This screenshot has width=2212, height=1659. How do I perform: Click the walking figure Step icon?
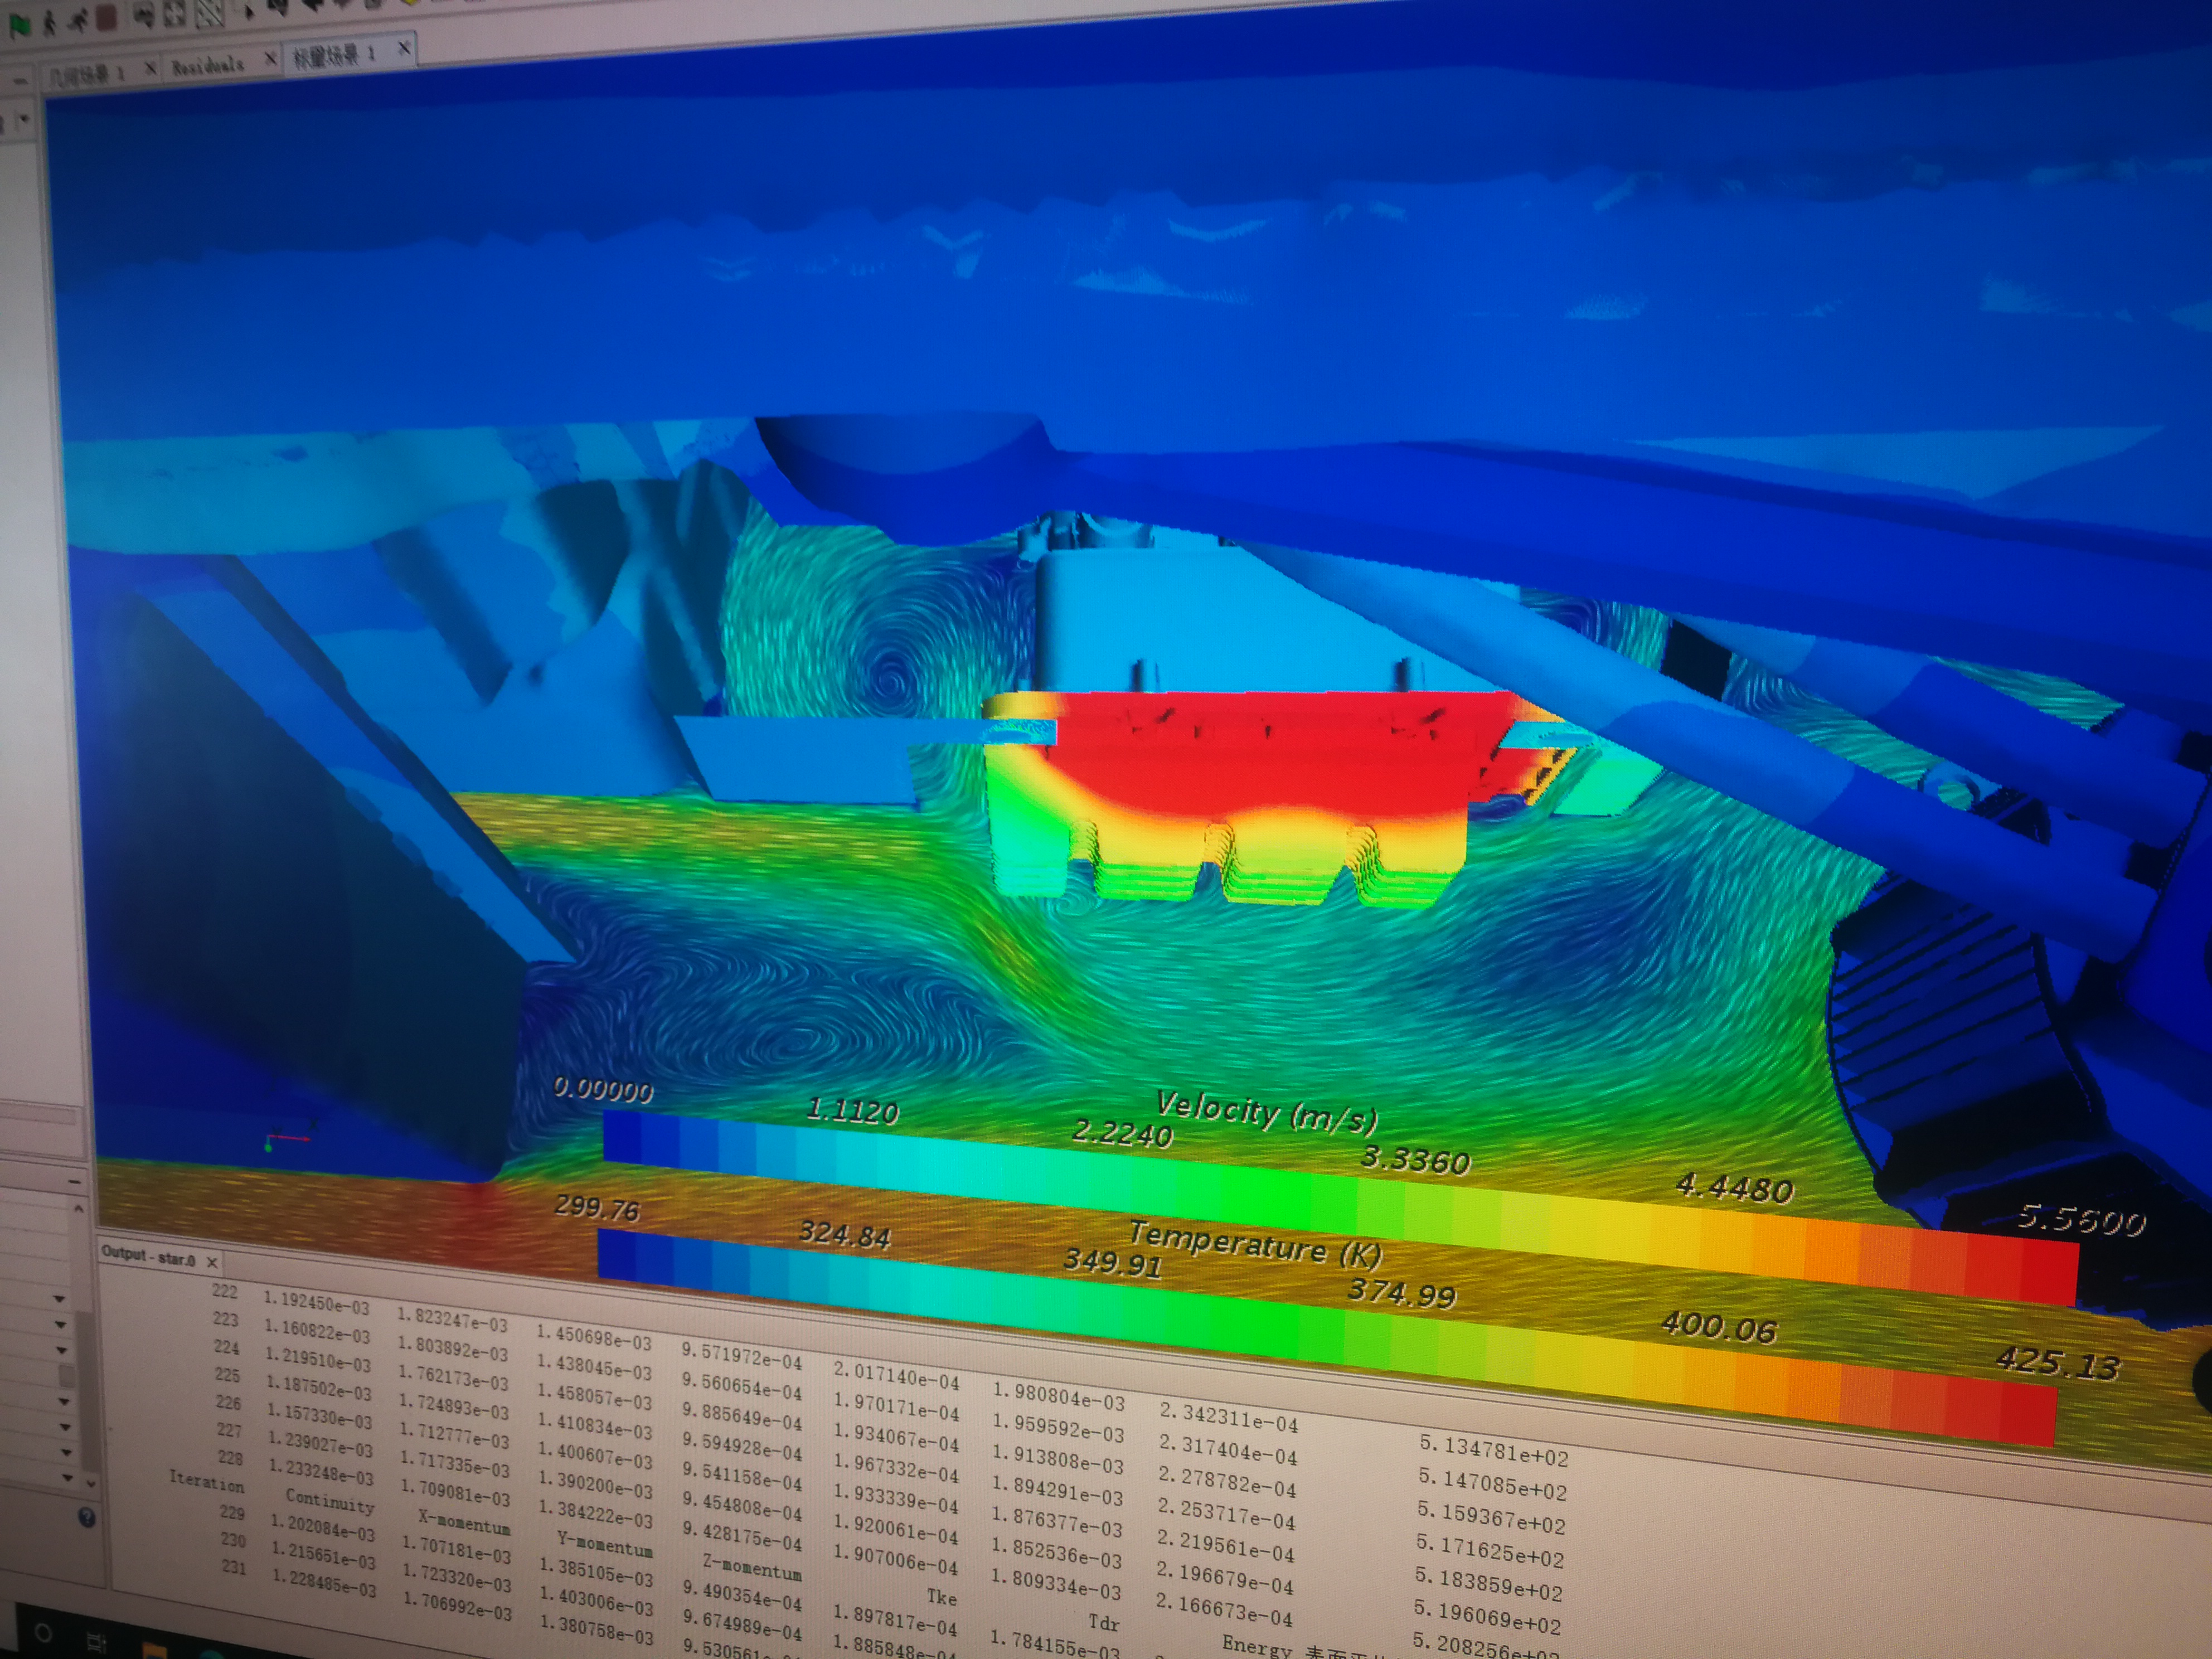coord(49,24)
